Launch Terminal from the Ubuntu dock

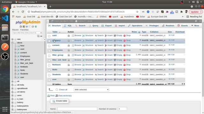coord(5,37)
